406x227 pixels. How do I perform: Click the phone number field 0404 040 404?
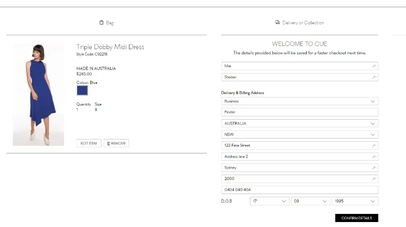tap(300, 190)
